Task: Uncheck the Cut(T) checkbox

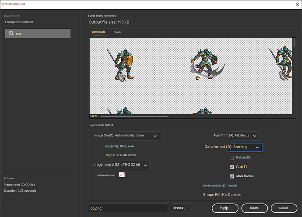Action: 232,167
